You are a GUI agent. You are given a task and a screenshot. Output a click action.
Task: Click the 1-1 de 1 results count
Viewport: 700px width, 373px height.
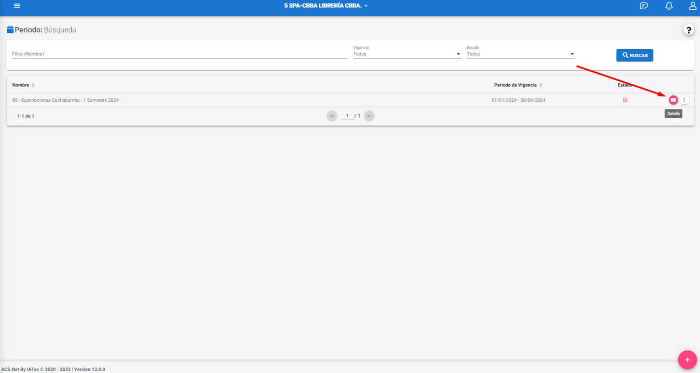pos(25,116)
